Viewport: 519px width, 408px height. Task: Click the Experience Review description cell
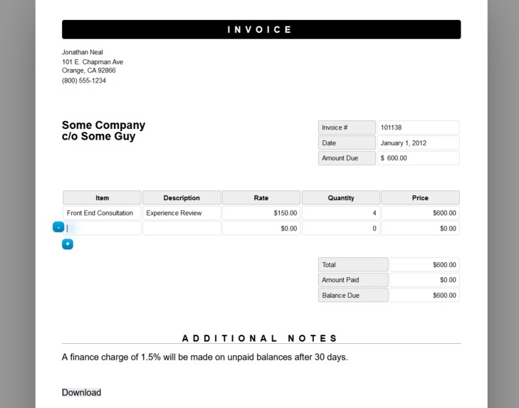click(182, 213)
